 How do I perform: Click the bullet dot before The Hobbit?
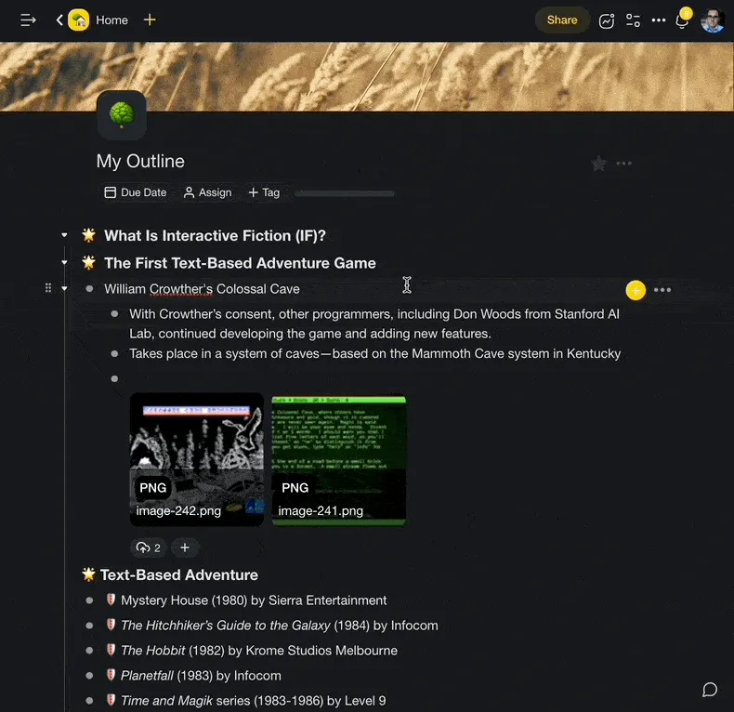[89, 651]
